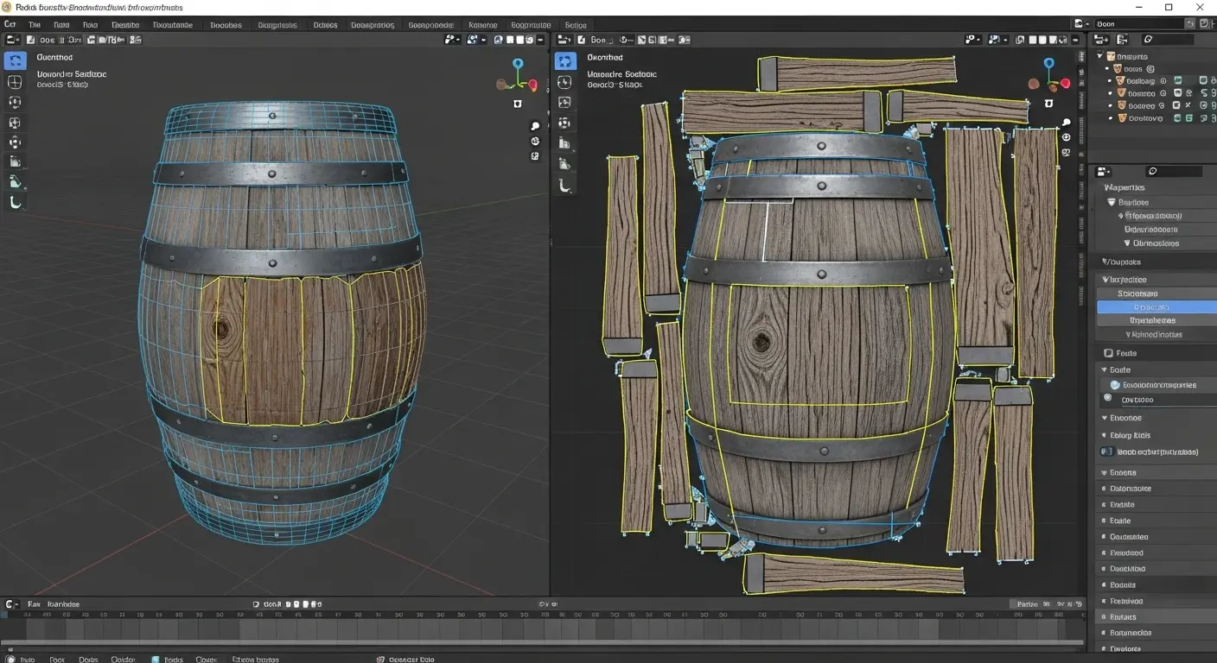The width and height of the screenshot is (1217, 663).
Task: Click the blue Z axis on left viewport gizmo
Action: 518,64
